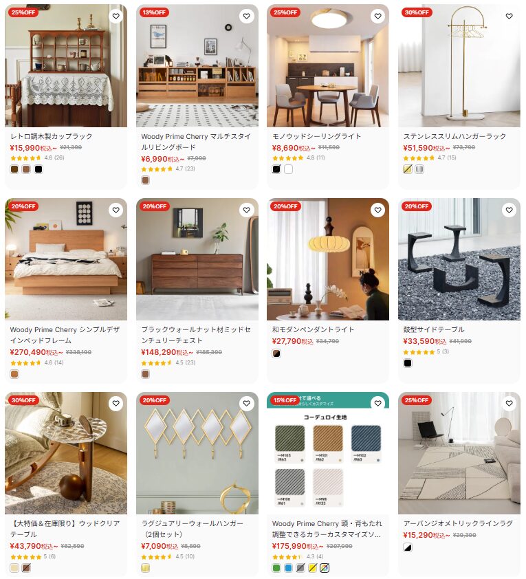This screenshot has width=526, height=579.
Task: Open the geometric line rug thumbnail
Action: click(x=459, y=453)
